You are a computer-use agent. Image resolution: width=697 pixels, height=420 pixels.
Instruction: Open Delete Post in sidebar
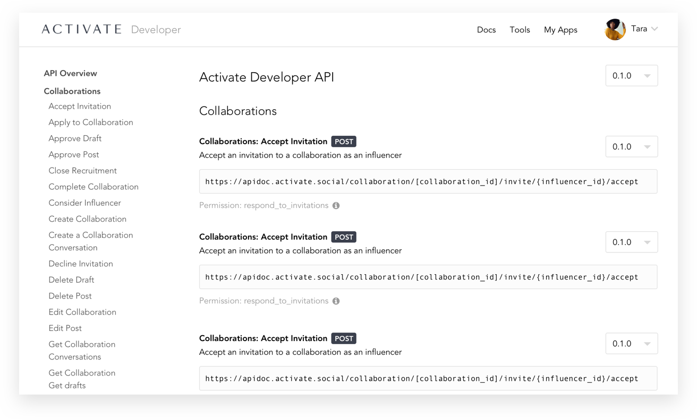pyautogui.click(x=70, y=296)
